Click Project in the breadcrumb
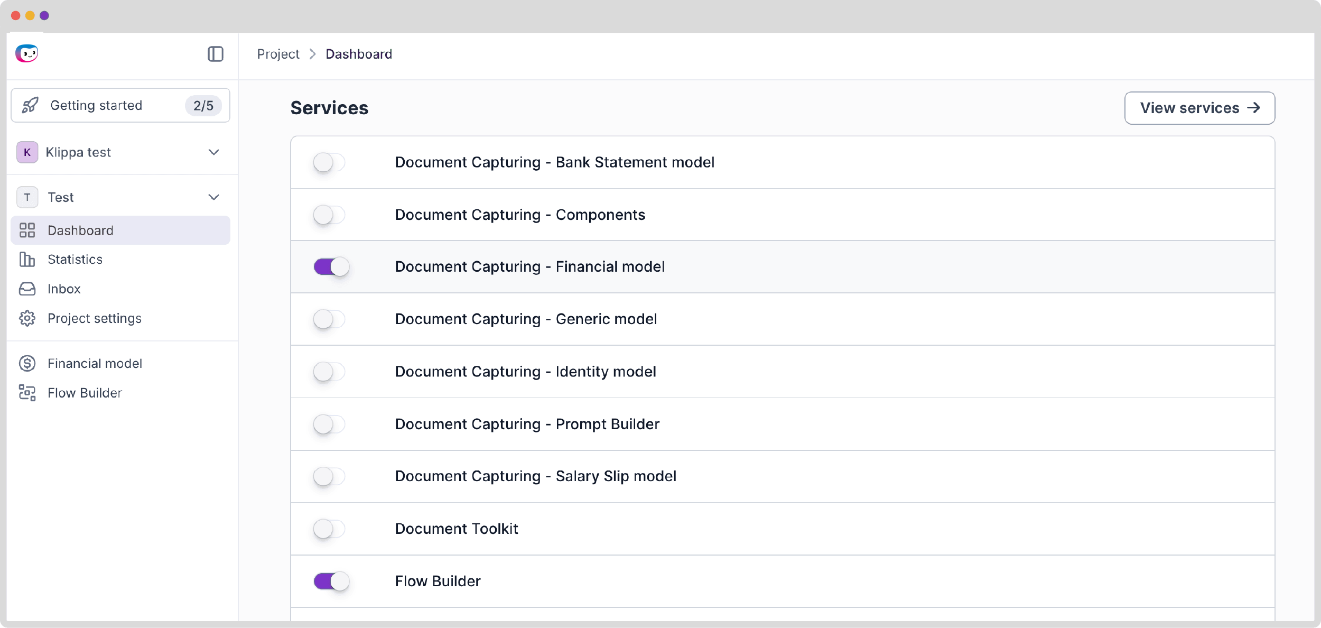This screenshot has height=628, width=1321. tap(278, 54)
